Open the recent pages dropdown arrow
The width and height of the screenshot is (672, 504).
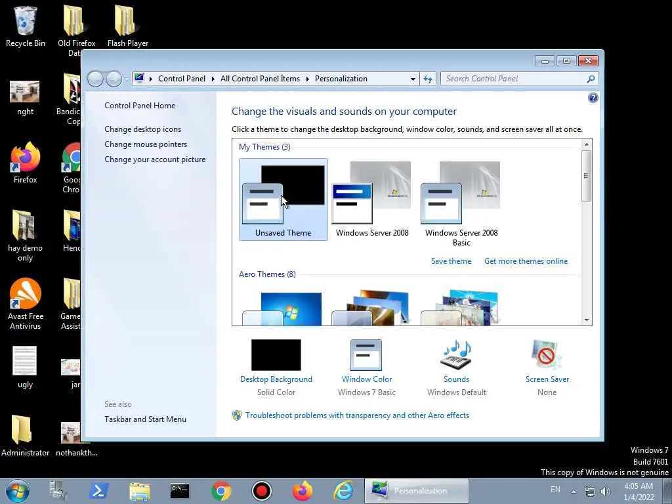pyautogui.click(x=127, y=79)
